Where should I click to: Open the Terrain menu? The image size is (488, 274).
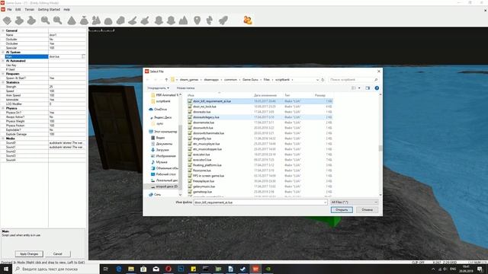pyautogui.click(x=29, y=10)
